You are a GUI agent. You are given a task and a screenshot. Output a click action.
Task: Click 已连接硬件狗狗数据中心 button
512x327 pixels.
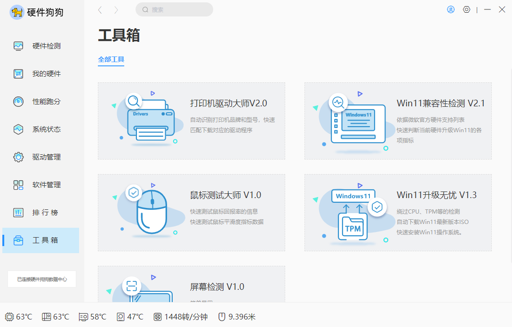tap(42, 279)
